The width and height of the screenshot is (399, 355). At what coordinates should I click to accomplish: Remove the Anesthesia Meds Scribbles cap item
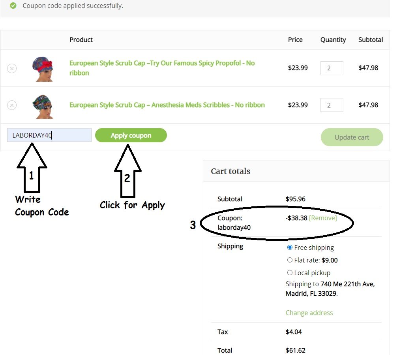pos(12,105)
